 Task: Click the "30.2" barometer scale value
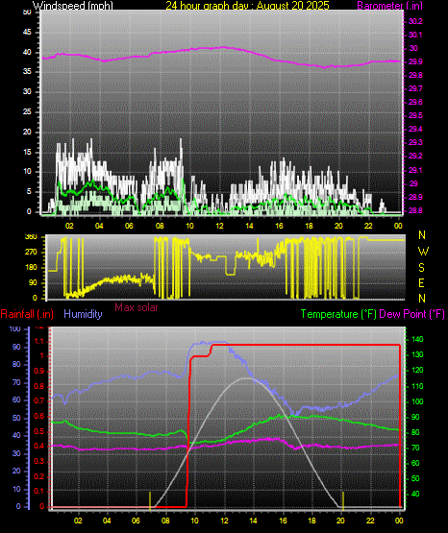(415, 21)
